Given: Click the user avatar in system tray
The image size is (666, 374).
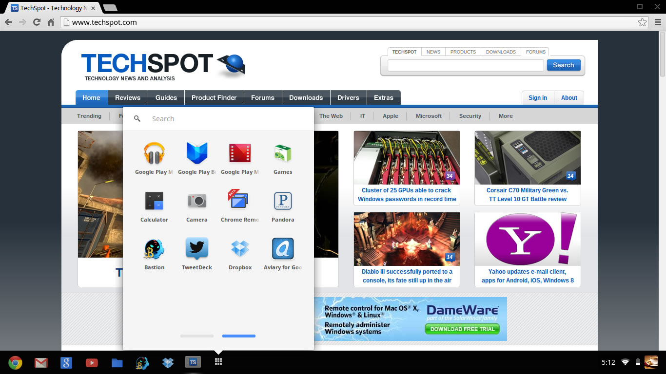Looking at the screenshot, I should point(651,362).
